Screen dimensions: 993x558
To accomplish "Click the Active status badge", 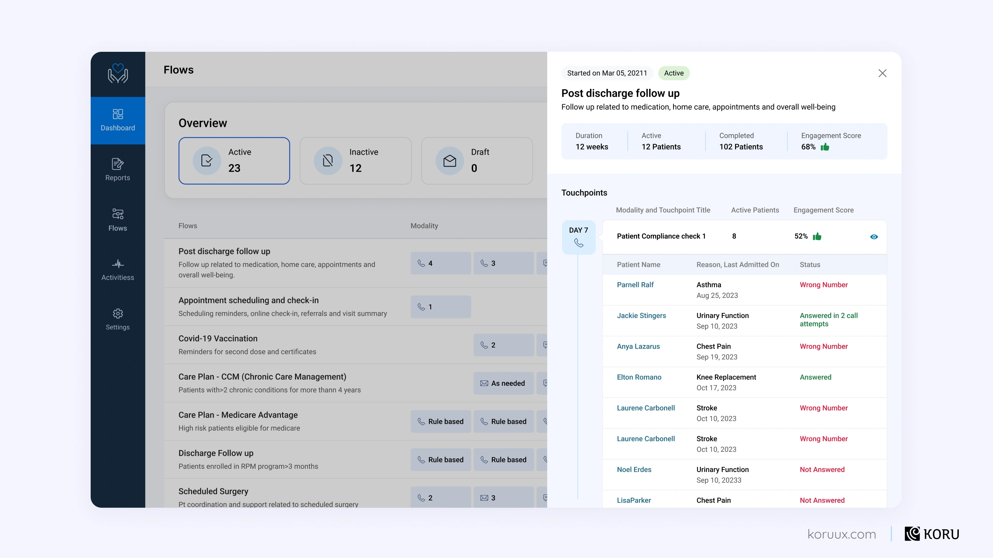I will click(674, 73).
